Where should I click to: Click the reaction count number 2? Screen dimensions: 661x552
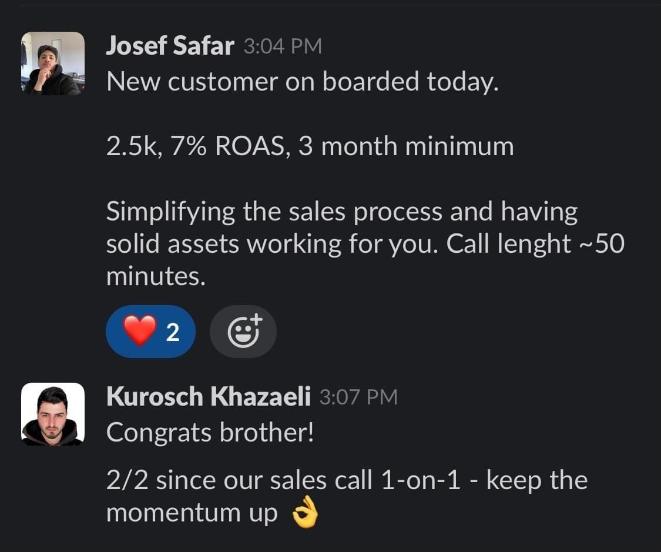coord(172,333)
